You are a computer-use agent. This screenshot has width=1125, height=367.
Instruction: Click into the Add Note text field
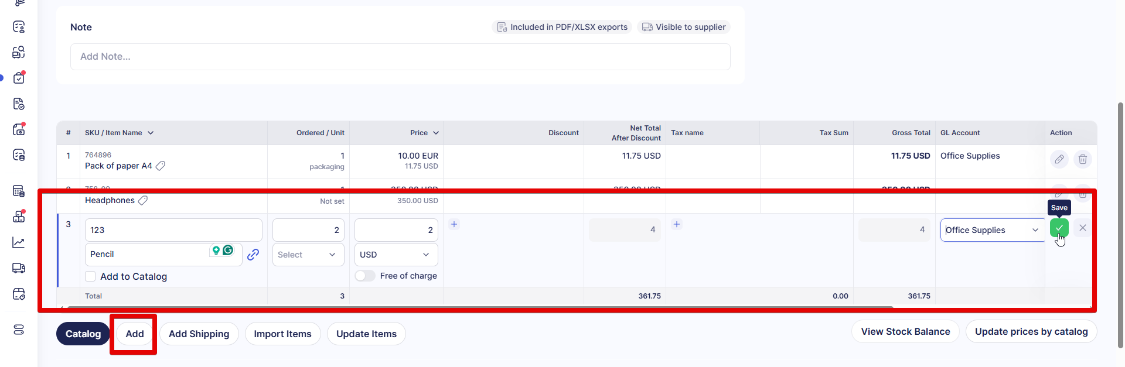tap(400, 57)
